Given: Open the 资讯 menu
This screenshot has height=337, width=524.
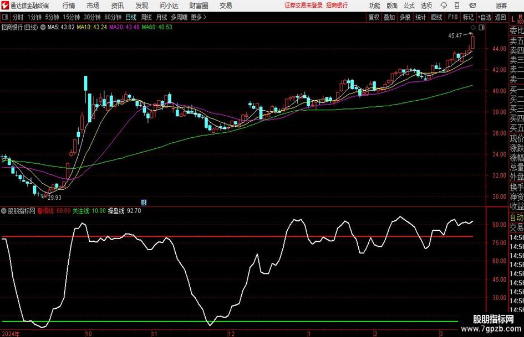Looking at the screenshot, I should 118,6.
